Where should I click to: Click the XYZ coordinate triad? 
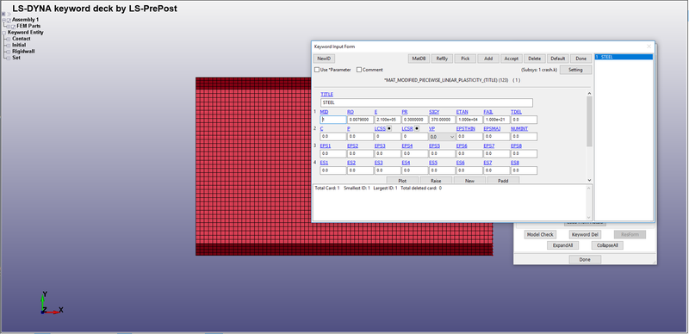pos(51,303)
